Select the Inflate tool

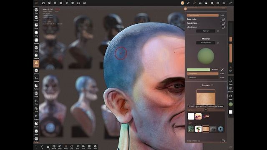[36, 124]
